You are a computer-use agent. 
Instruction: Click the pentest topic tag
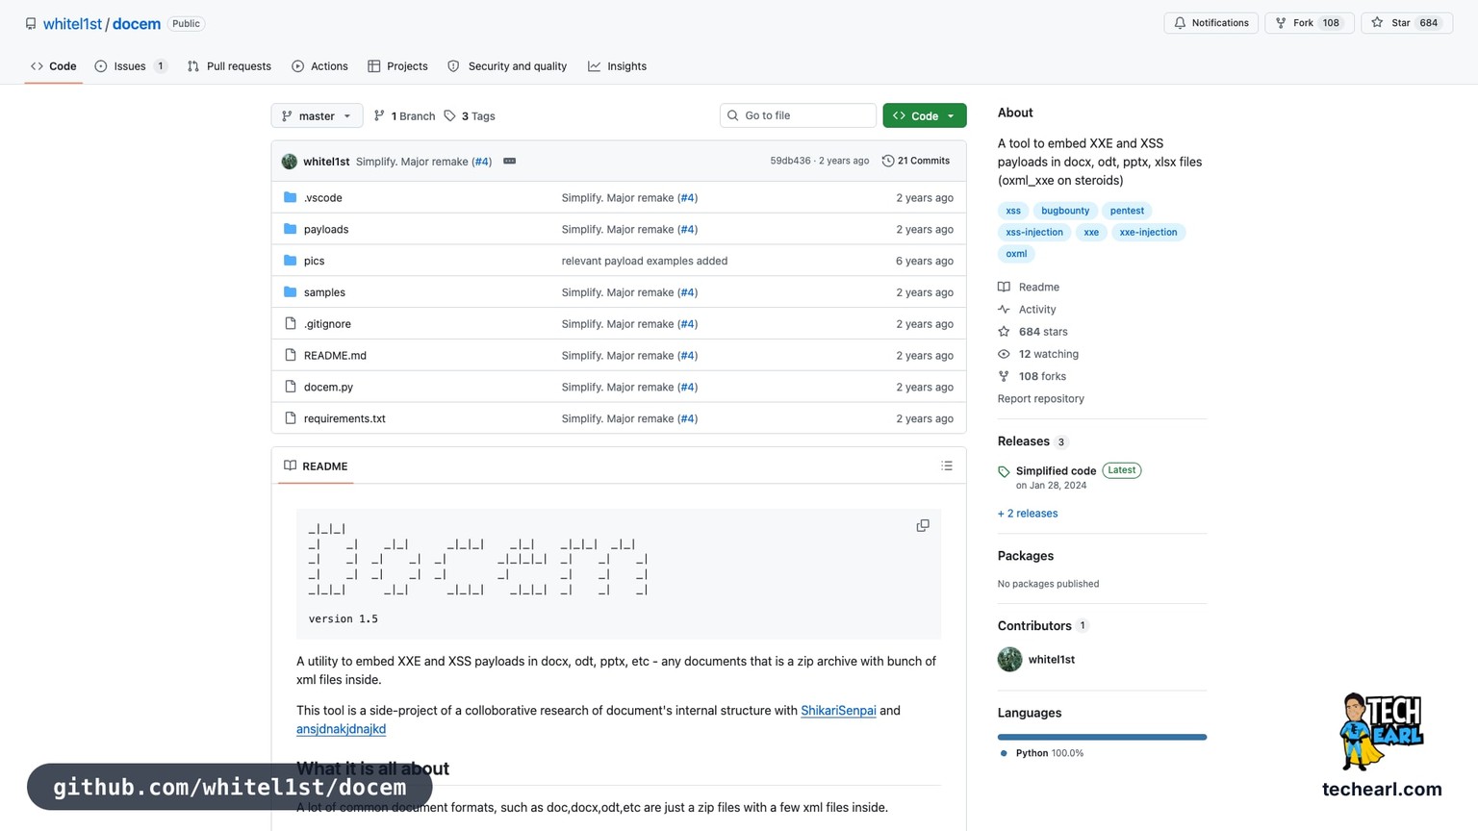(1127, 211)
